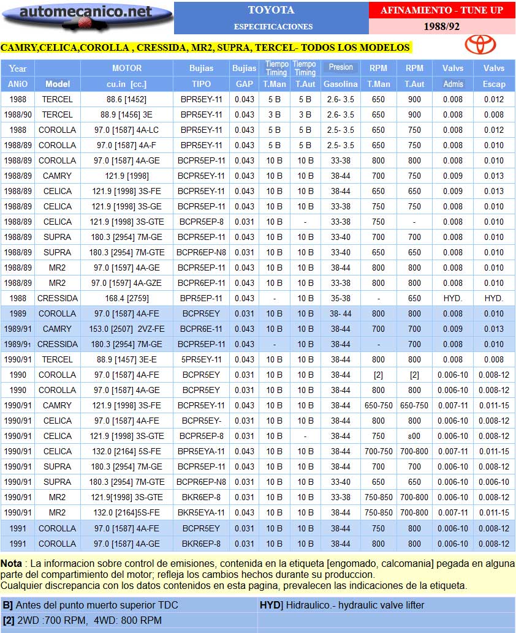Click spark plug cell BPR5EYA-11
Viewport: 516px width, 633px height.
click(201, 451)
